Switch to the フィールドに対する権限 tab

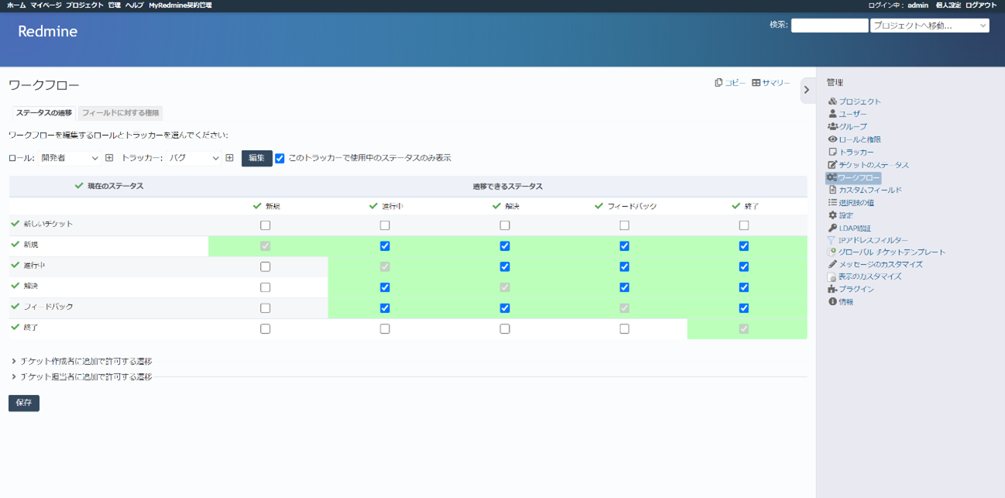click(x=120, y=112)
